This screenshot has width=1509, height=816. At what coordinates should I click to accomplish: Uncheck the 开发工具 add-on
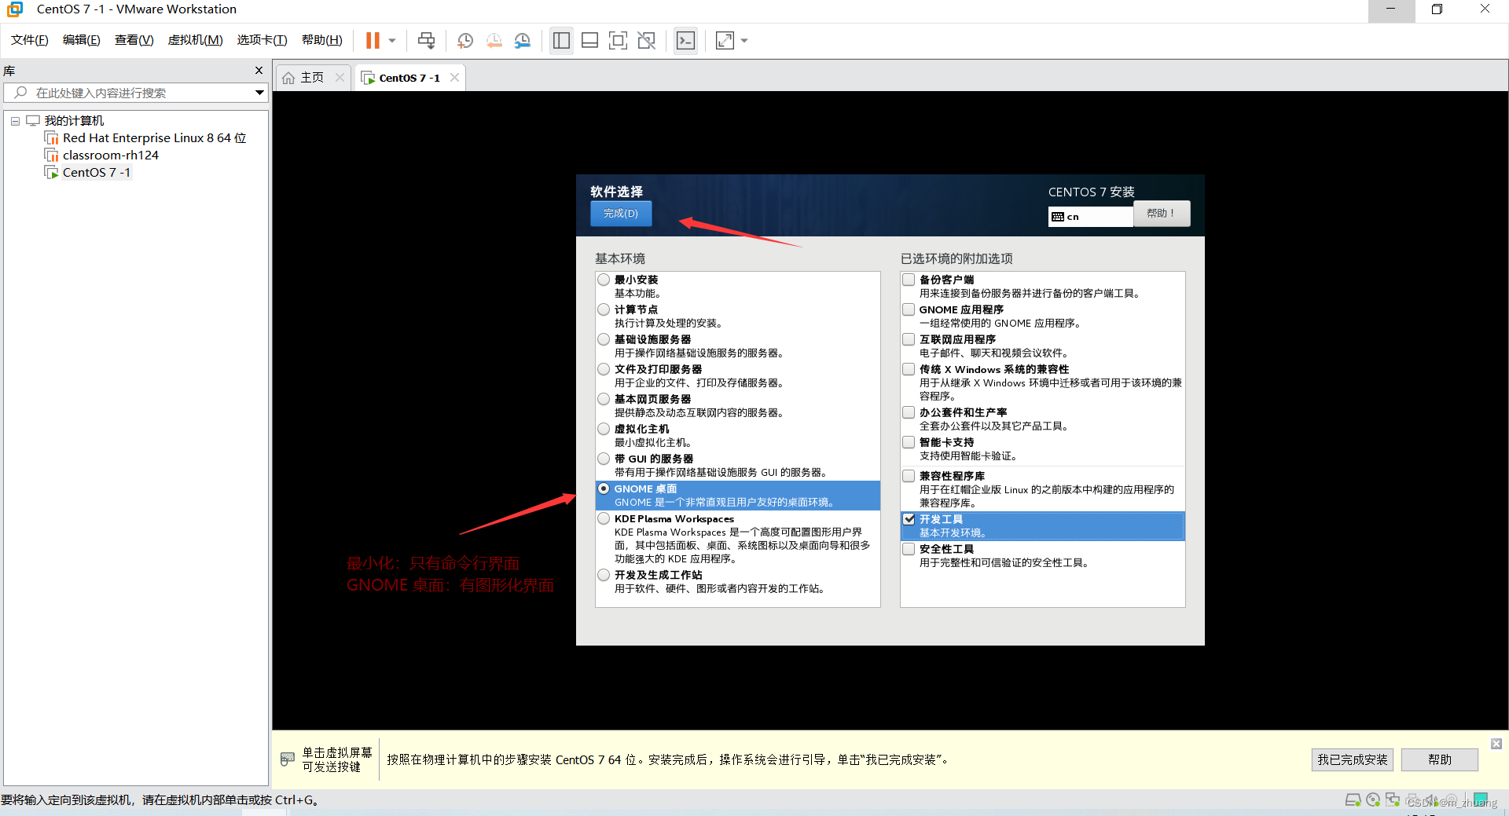[909, 519]
